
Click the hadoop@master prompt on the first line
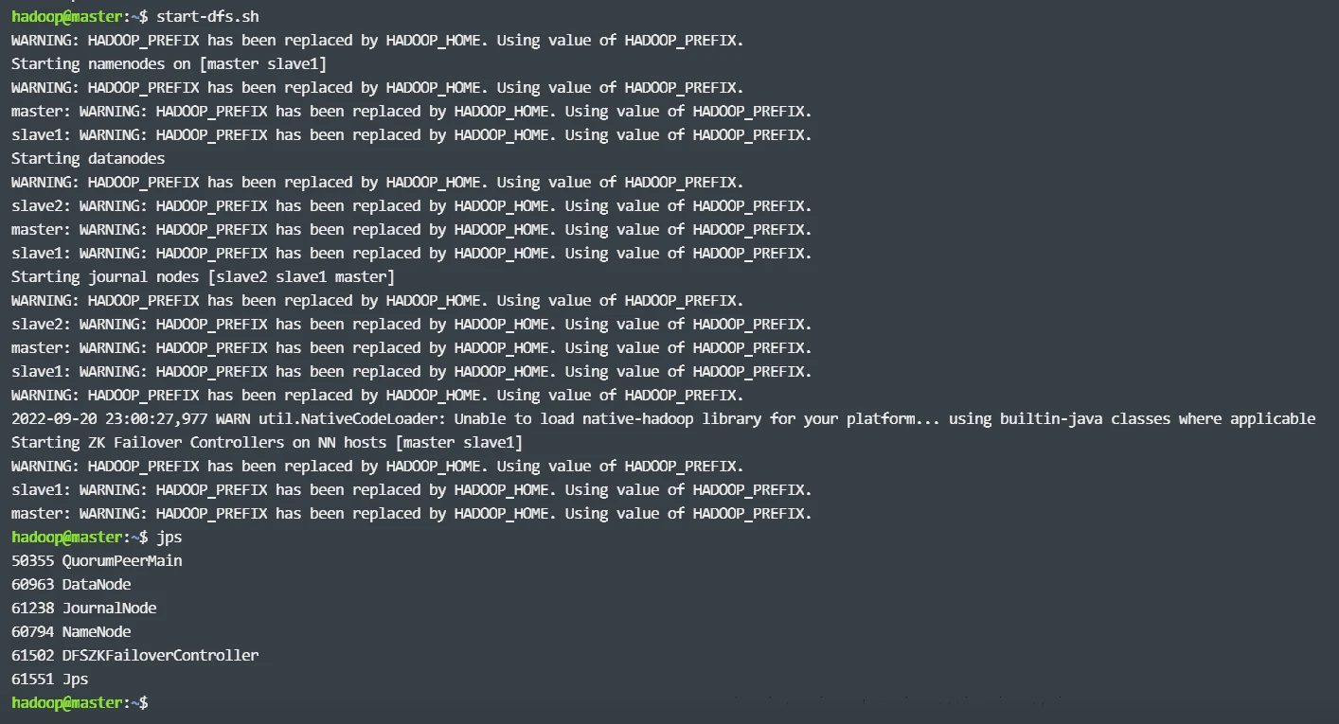coord(66,17)
